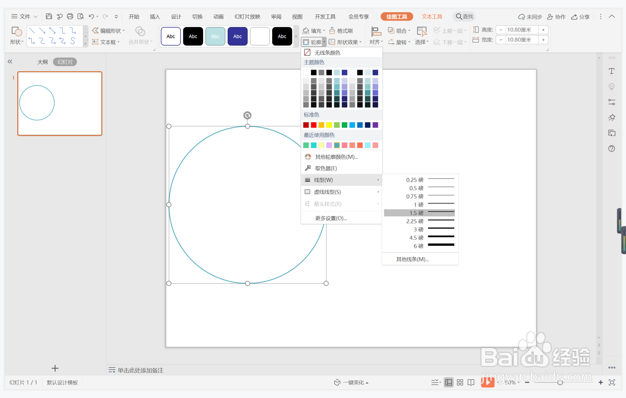This screenshot has height=398, width=626.
Task: Click the rotation handle above circle
Action: click(x=247, y=115)
